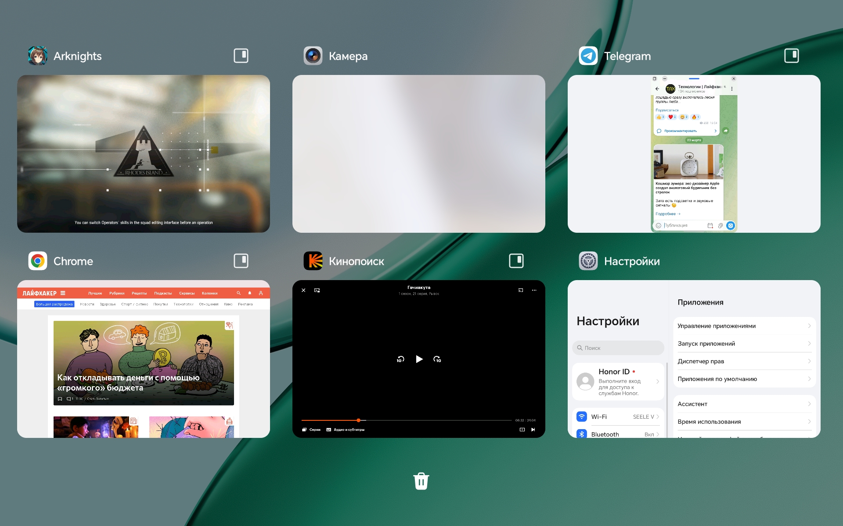
Task: Tap the Telegram app icon
Action: tap(588, 56)
